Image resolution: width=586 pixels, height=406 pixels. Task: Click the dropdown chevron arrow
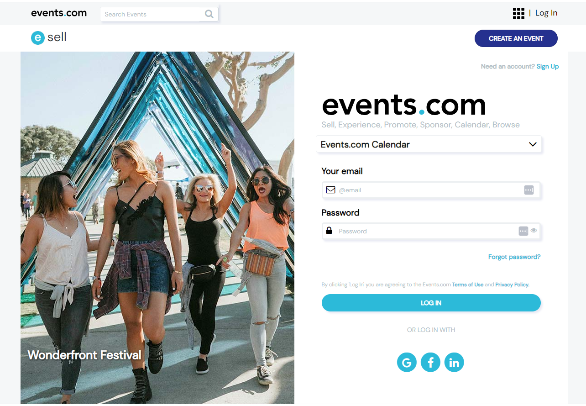(533, 144)
